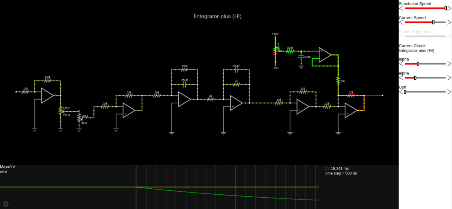Image resolution: width=452 pixels, height=209 pixels.
Task: Click the +10V voltage rail label
Action: (x=275, y=34)
